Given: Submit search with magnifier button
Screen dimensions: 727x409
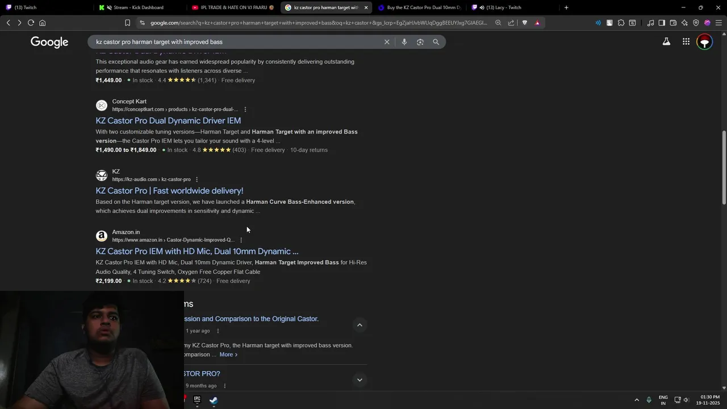Looking at the screenshot, I should click(436, 42).
